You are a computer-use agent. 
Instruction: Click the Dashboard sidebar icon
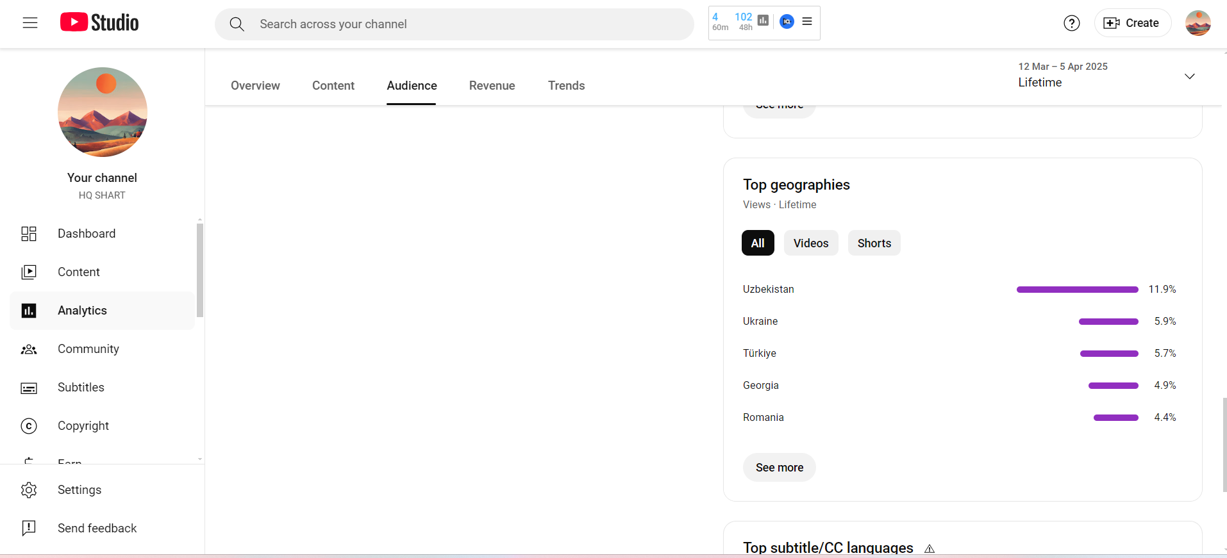click(29, 234)
